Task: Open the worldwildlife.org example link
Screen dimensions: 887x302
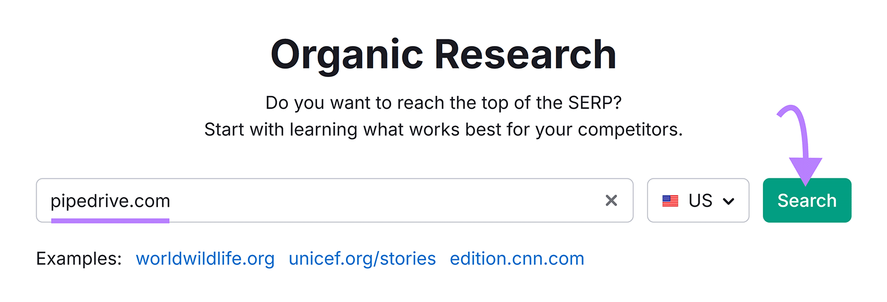Action: pos(205,259)
